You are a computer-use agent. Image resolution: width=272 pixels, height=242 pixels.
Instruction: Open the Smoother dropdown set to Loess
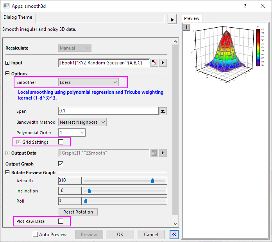click(88, 82)
